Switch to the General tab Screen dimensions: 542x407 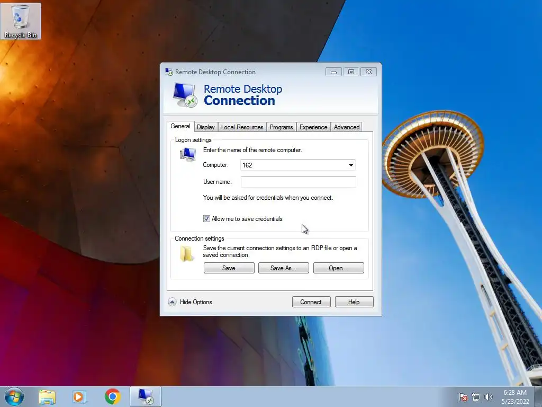click(180, 126)
